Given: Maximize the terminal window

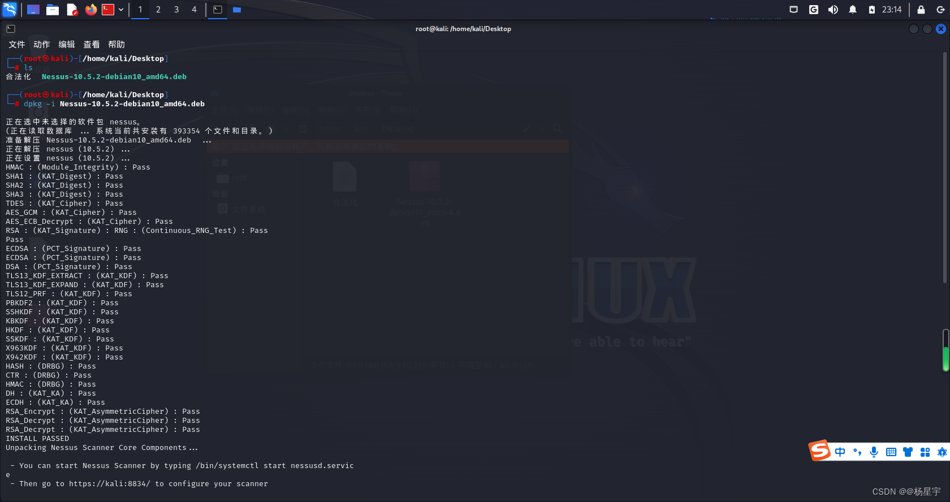Looking at the screenshot, I should [x=927, y=29].
